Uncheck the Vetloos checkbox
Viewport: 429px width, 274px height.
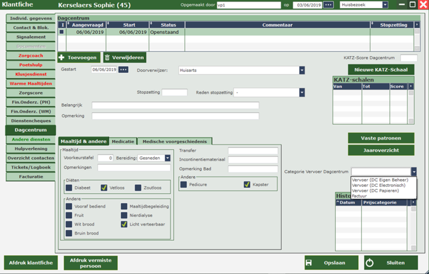click(x=104, y=188)
